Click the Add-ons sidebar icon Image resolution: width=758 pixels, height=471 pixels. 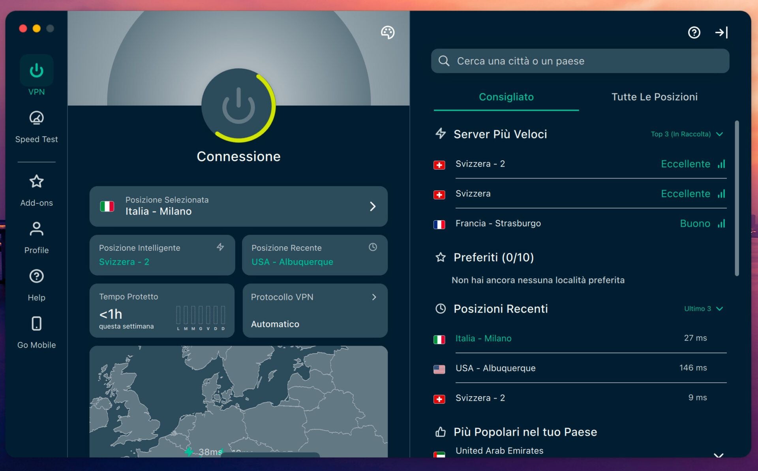click(36, 182)
